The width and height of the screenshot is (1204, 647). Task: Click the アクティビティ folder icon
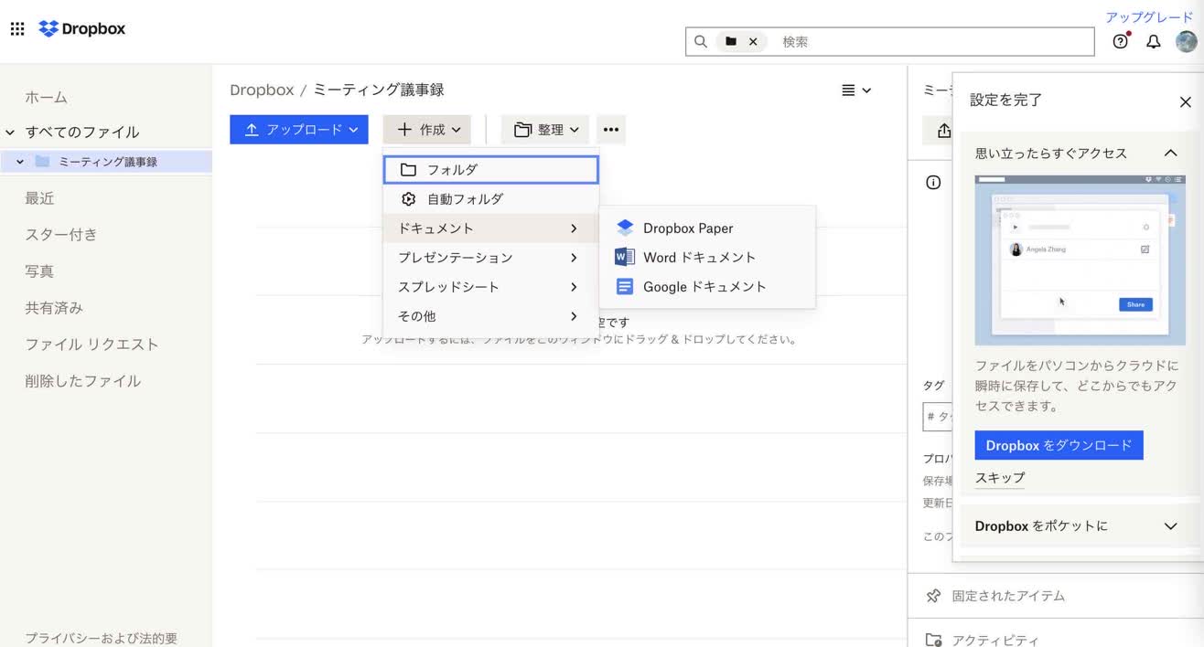(933, 640)
